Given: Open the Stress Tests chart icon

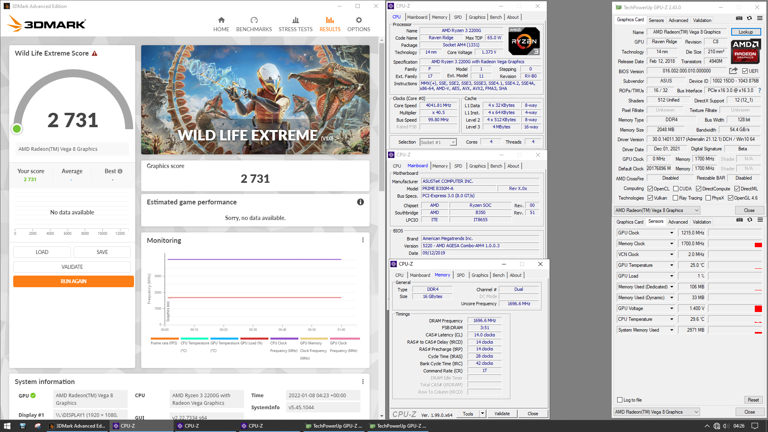Looking at the screenshot, I should pos(296,20).
